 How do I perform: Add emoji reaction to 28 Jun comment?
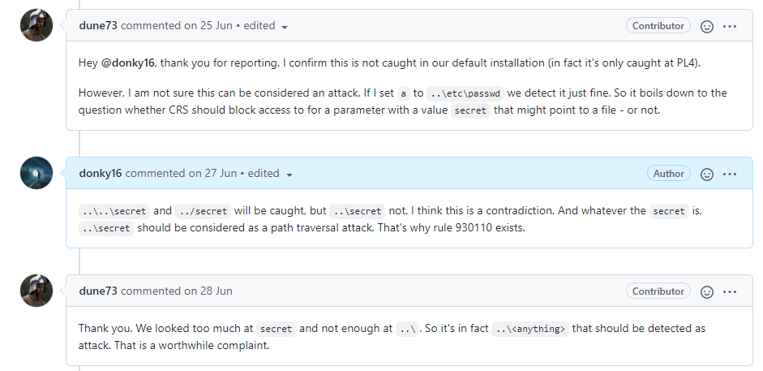click(x=706, y=291)
